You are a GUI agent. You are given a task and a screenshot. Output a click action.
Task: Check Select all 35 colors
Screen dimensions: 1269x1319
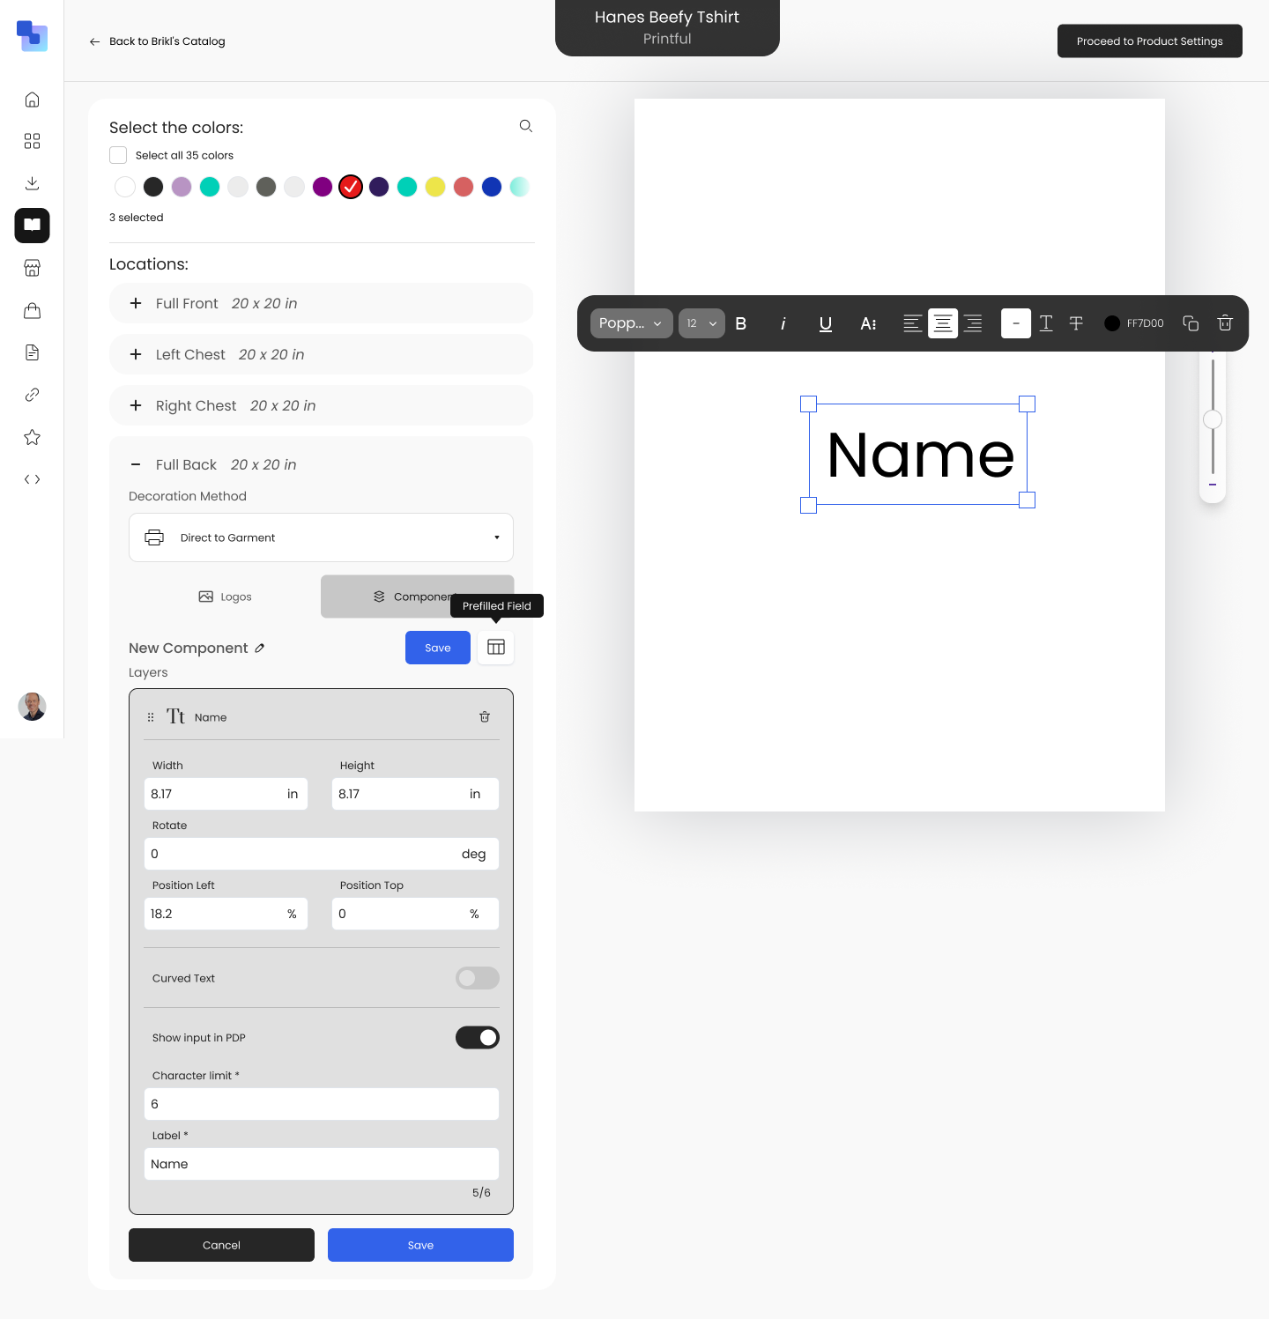pos(117,154)
